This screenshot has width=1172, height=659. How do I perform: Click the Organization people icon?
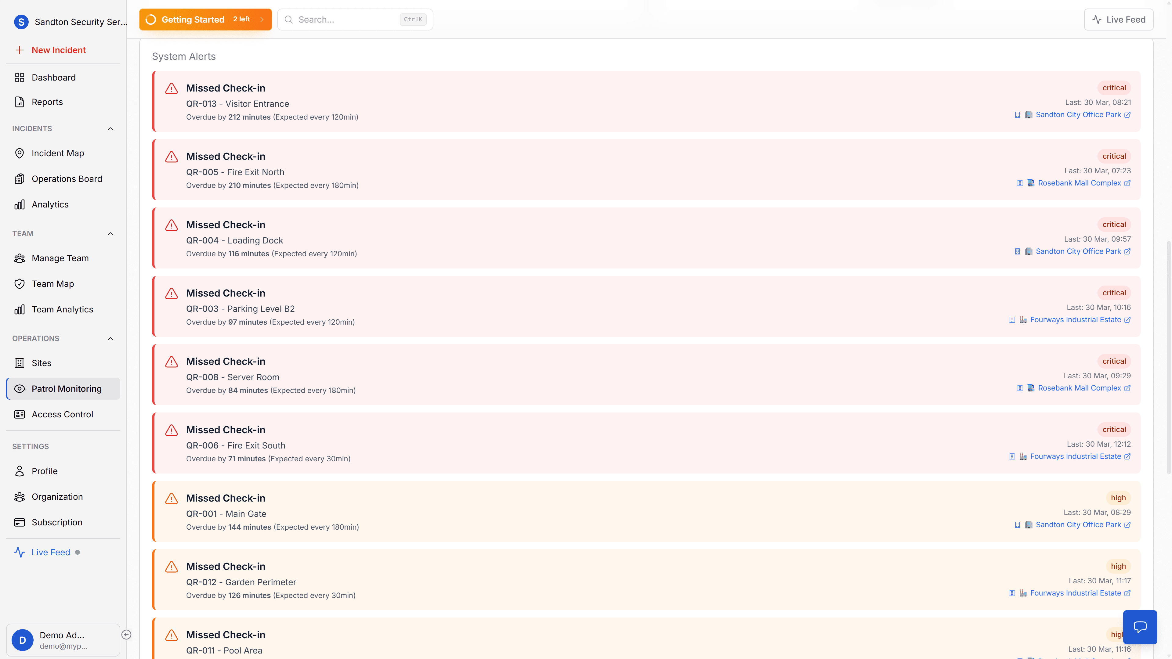19,497
